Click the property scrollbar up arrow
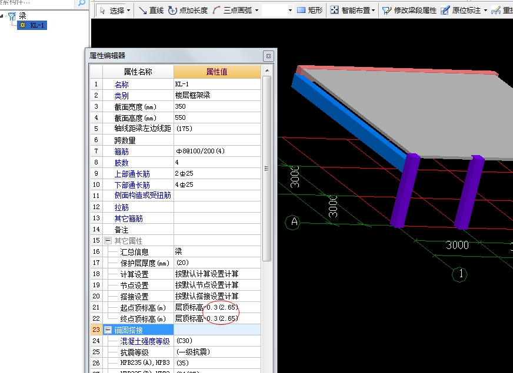 point(267,70)
